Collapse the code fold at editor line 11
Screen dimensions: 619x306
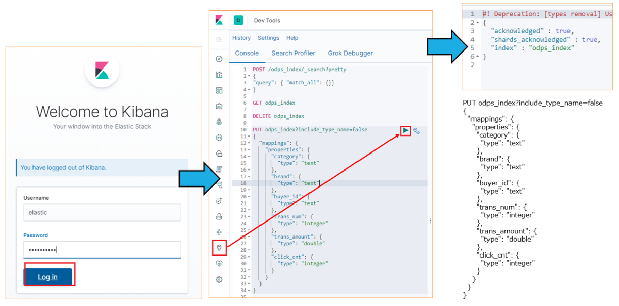pyautogui.click(x=250, y=137)
